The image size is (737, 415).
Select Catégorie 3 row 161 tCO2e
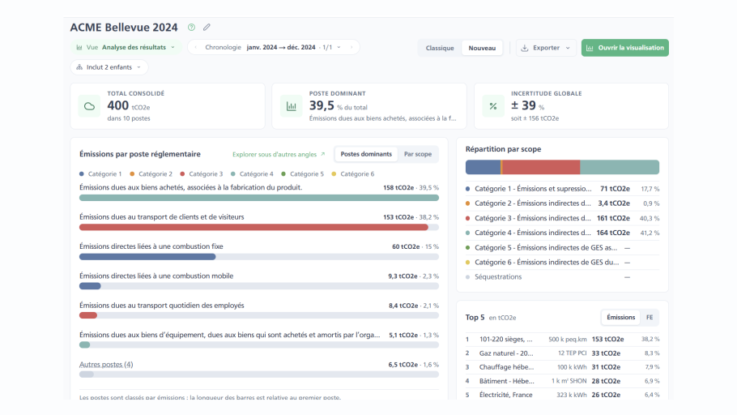[x=562, y=218]
